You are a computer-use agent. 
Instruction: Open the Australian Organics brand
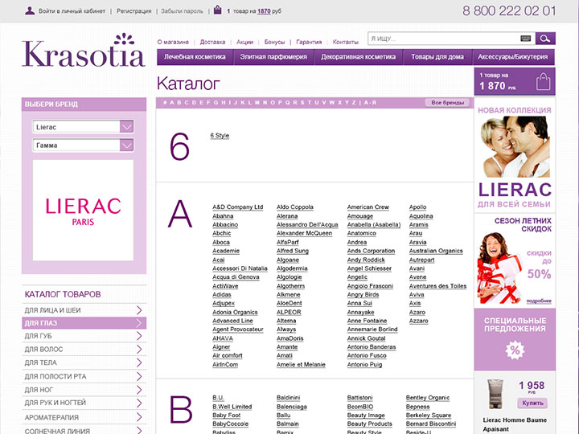(x=436, y=251)
